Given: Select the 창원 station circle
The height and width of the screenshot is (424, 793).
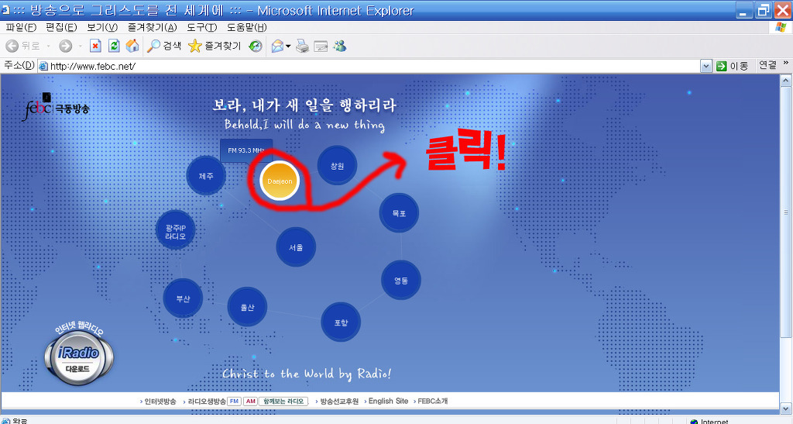Looking at the screenshot, I should tap(338, 166).
